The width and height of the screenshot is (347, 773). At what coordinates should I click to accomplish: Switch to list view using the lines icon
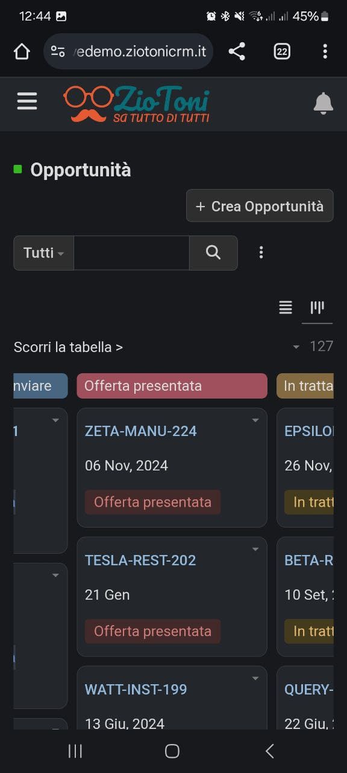click(x=285, y=307)
